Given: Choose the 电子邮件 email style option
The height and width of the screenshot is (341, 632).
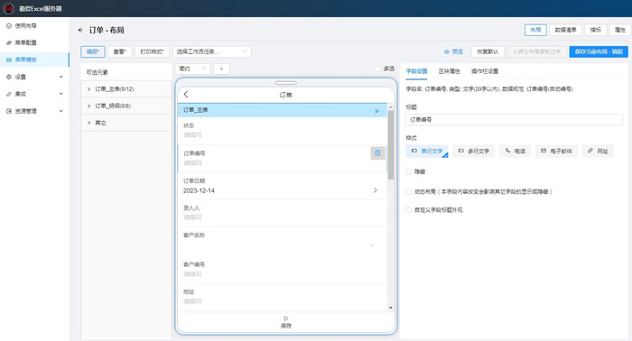Looking at the screenshot, I should pyautogui.click(x=556, y=151).
